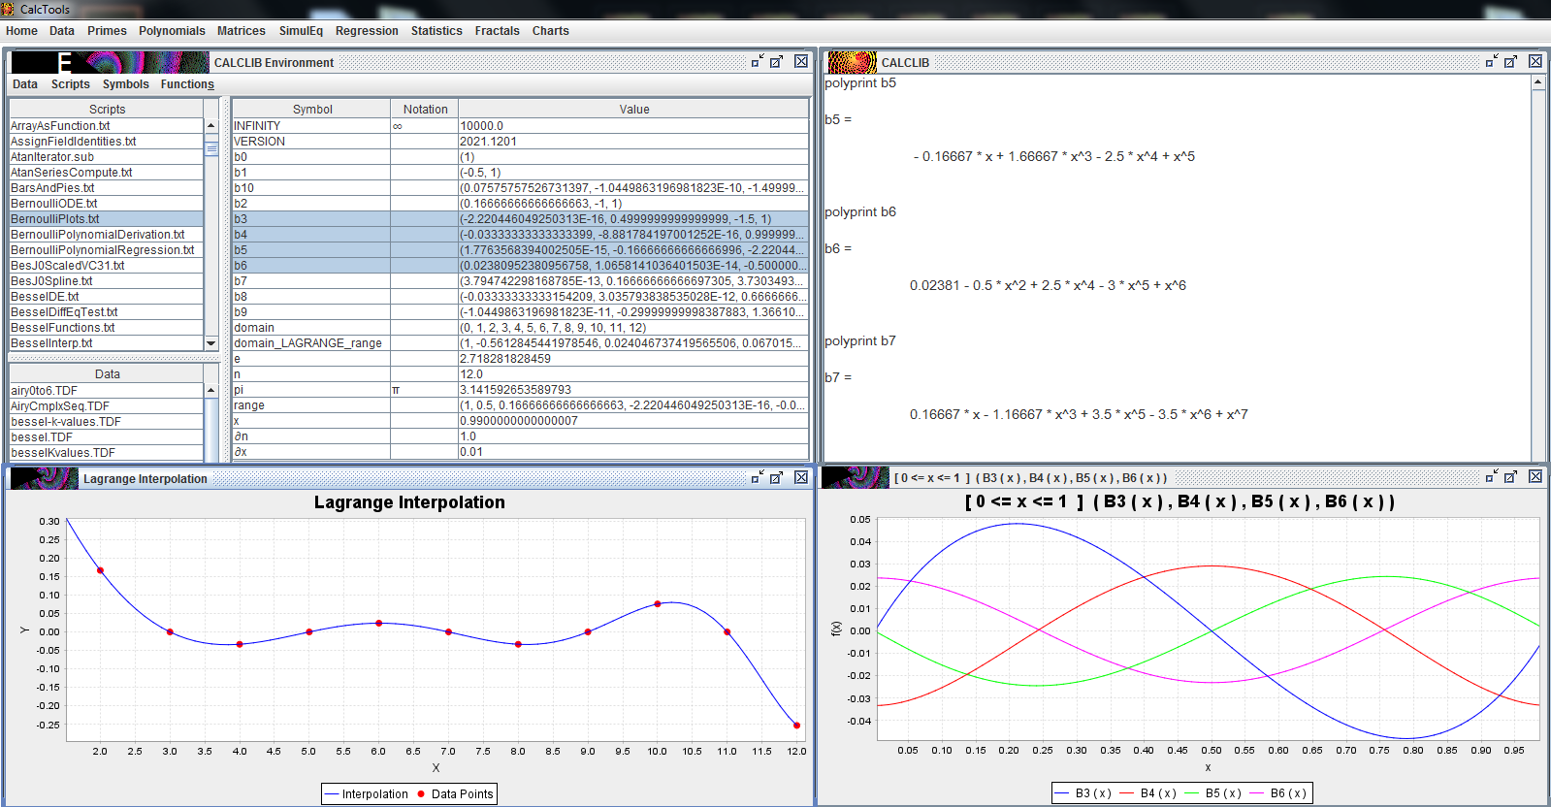Maximize the CALCLIB console frame
1551x807 pixels.
(1511, 61)
